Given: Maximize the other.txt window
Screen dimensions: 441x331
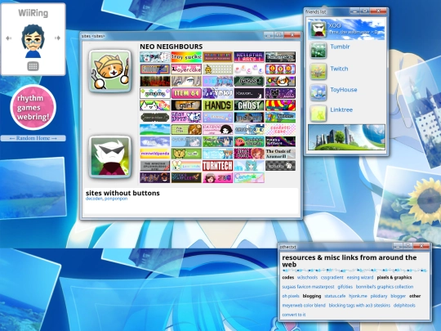Looking at the screenshot, I should pos(408,246).
